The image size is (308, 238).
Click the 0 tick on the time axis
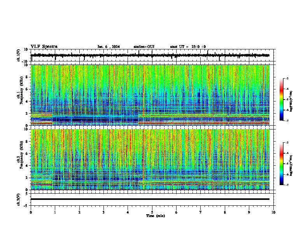(31, 212)
